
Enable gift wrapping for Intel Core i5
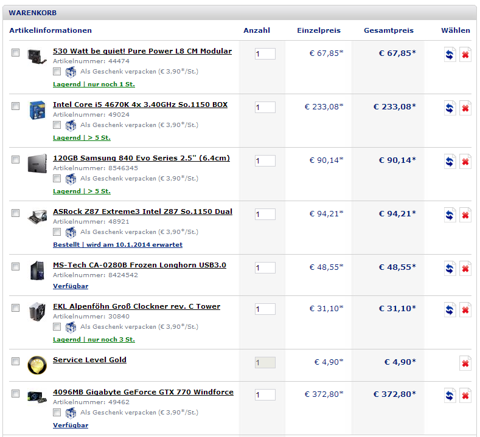[x=57, y=125]
